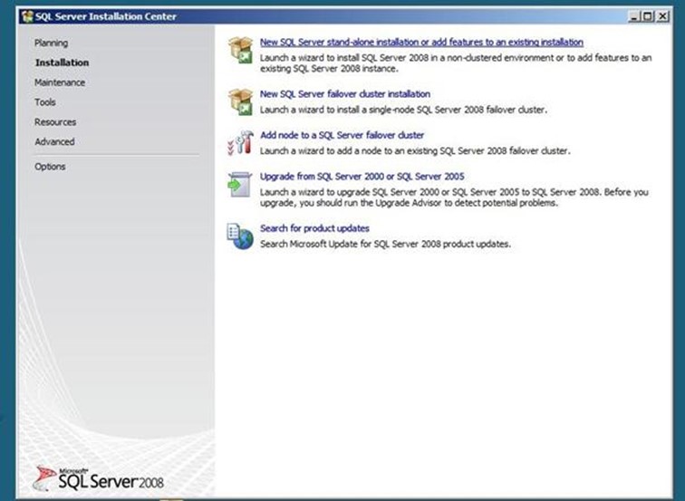Click the Search for product updates globe icon
685x501 pixels.
(240, 236)
